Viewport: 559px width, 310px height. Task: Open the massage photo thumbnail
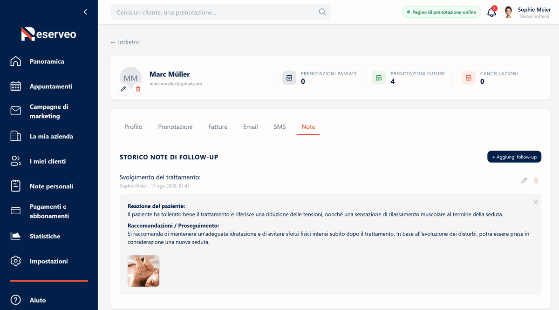[143, 271]
